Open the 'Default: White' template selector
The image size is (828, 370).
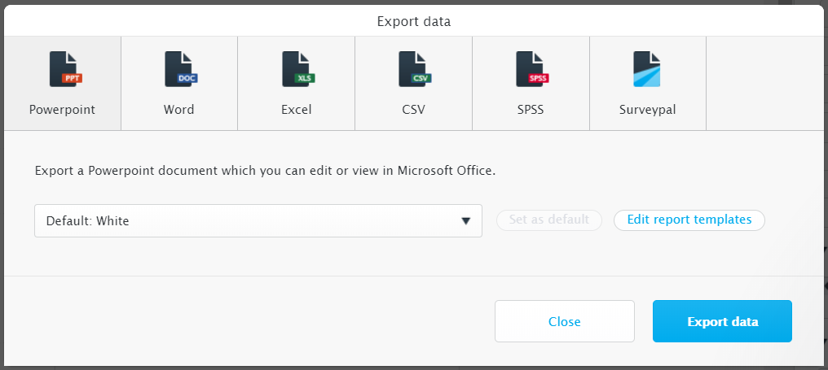click(258, 221)
